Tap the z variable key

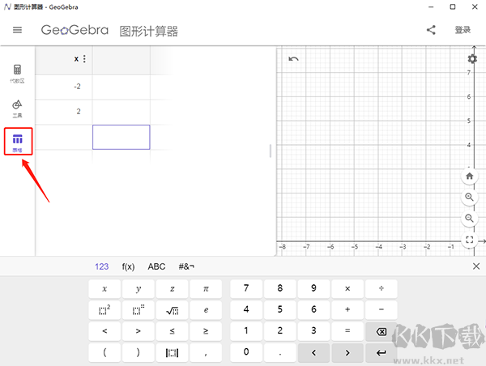(x=172, y=288)
